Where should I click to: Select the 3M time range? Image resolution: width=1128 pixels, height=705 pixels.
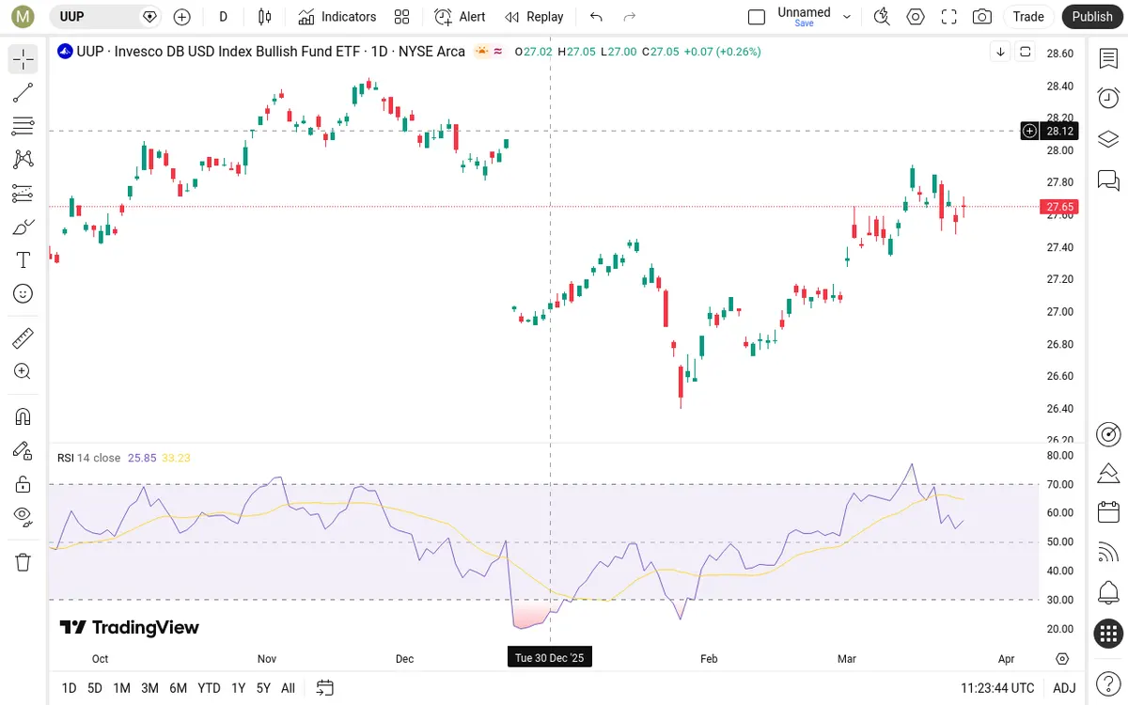point(149,688)
